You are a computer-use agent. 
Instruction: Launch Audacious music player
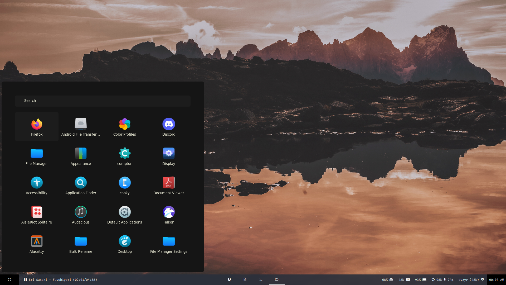point(81,215)
